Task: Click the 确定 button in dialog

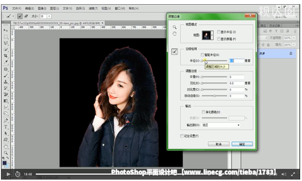Action: 242,144
